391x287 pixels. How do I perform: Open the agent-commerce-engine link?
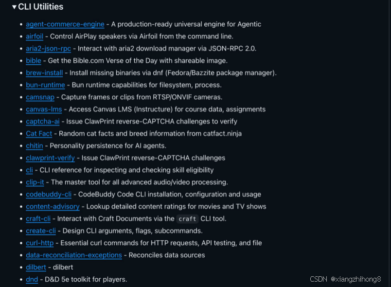coord(65,24)
